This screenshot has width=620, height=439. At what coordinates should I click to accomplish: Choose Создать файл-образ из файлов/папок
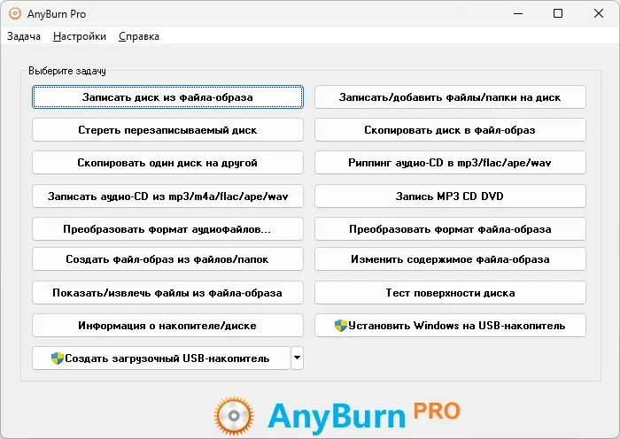(167, 259)
